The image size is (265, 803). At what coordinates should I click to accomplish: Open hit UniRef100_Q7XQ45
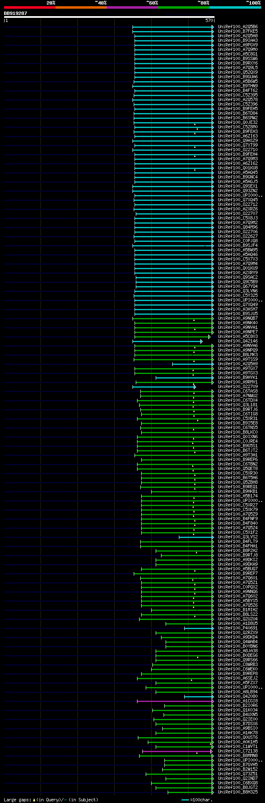pyautogui.click(x=238, y=200)
